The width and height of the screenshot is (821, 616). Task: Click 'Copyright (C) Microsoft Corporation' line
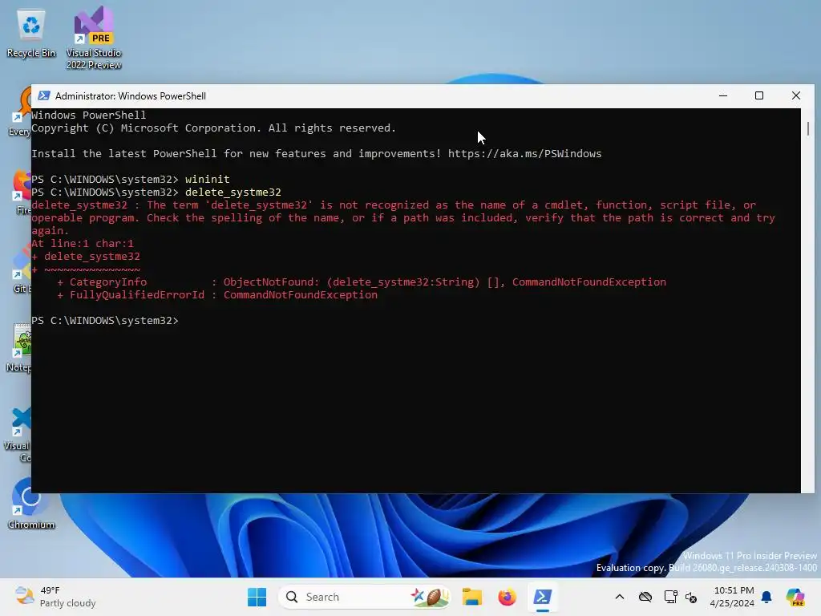pos(213,128)
